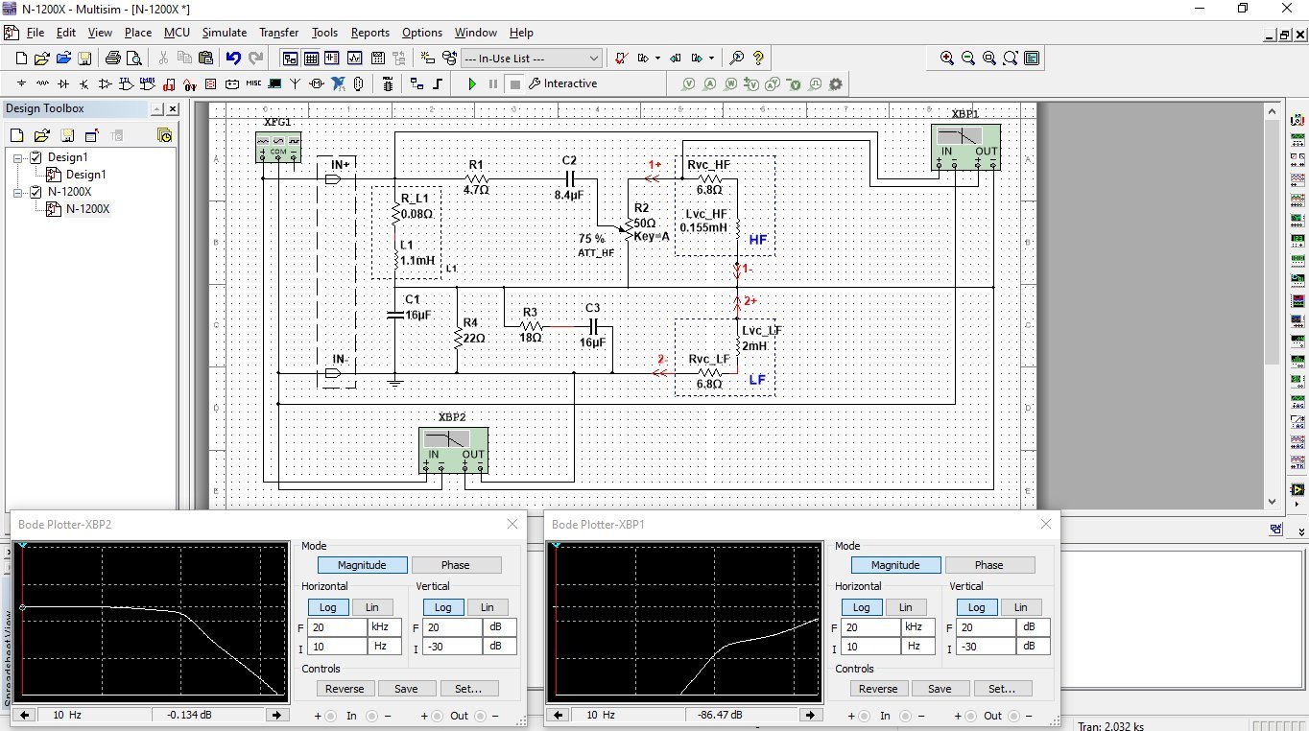Viewport: 1309px width, 731px height.
Task: Click the probe settings gear icon
Action: tap(836, 84)
